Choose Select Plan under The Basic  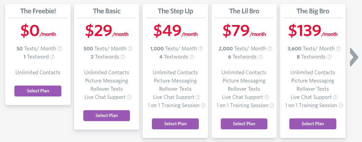107,116
